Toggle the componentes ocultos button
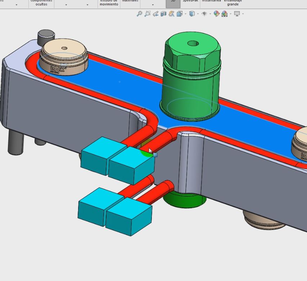 41,3
